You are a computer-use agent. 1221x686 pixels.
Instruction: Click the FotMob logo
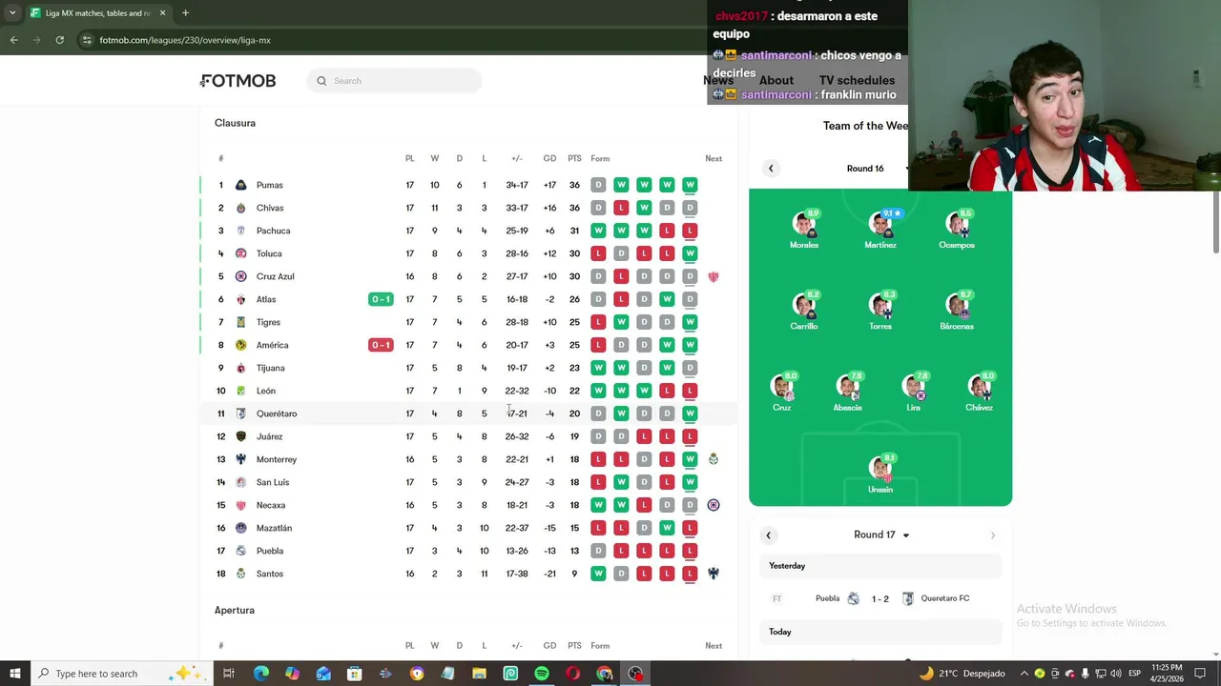coord(238,81)
